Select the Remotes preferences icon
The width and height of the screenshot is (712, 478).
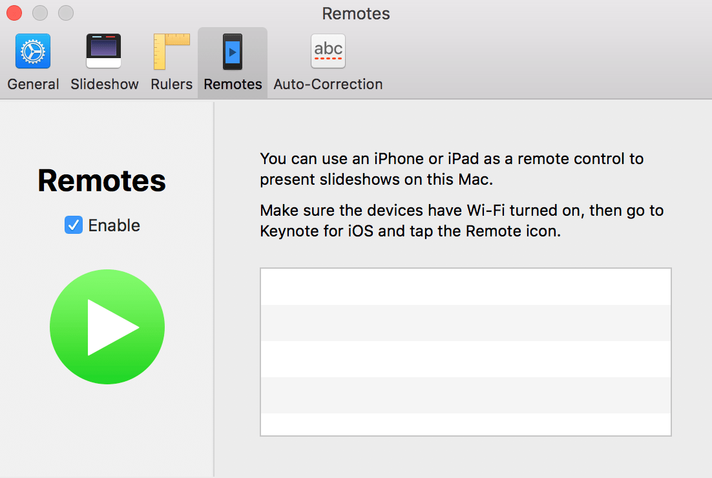[x=232, y=61]
